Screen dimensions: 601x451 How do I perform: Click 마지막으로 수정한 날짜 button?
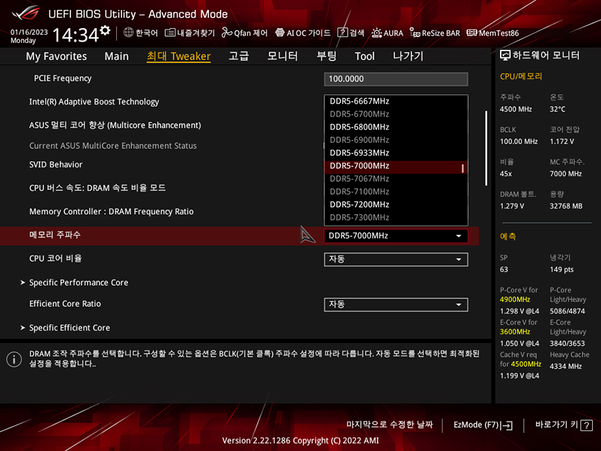tap(389, 424)
